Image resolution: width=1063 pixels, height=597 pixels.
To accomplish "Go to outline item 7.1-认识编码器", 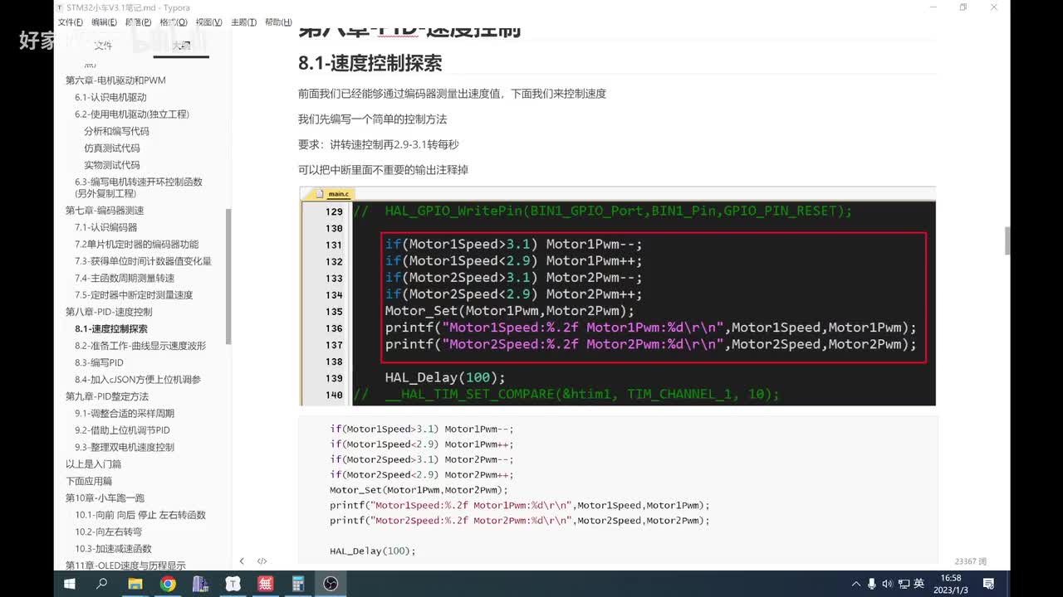I will coord(106,227).
